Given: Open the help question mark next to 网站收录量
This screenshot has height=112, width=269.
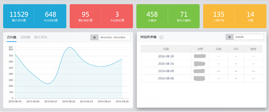Looking at the screenshot, I should coord(161,37).
